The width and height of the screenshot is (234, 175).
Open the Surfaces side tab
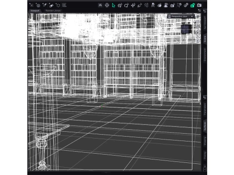click(x=205, y=126)
